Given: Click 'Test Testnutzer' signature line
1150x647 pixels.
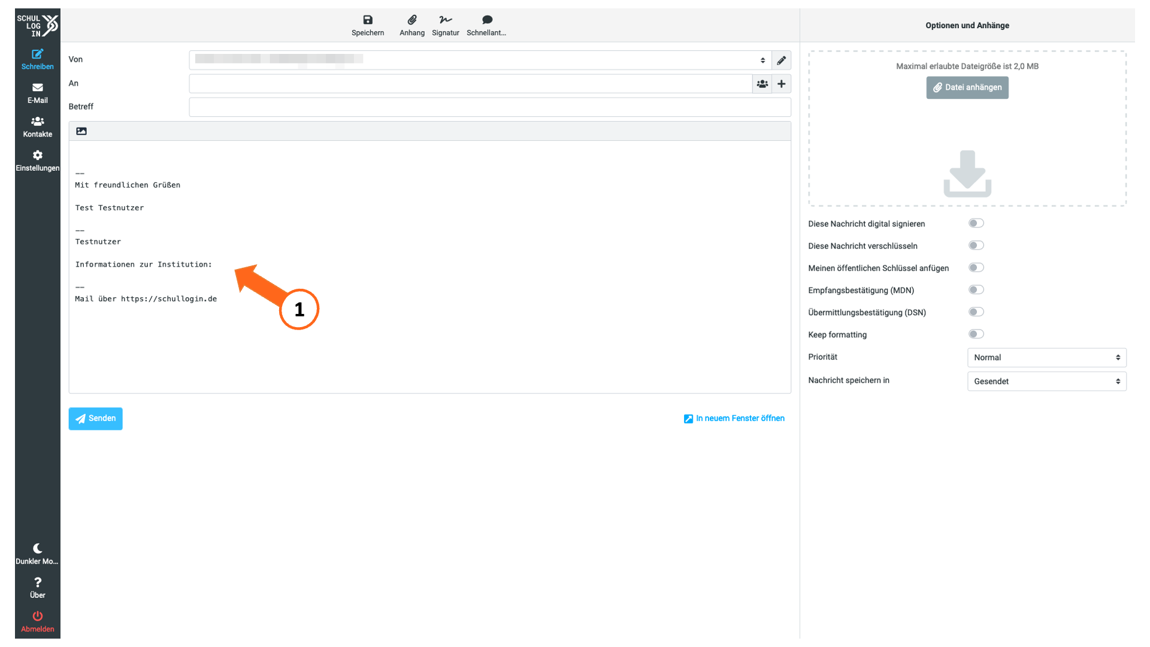Looking at the screenshot, I should coord(110,208).
